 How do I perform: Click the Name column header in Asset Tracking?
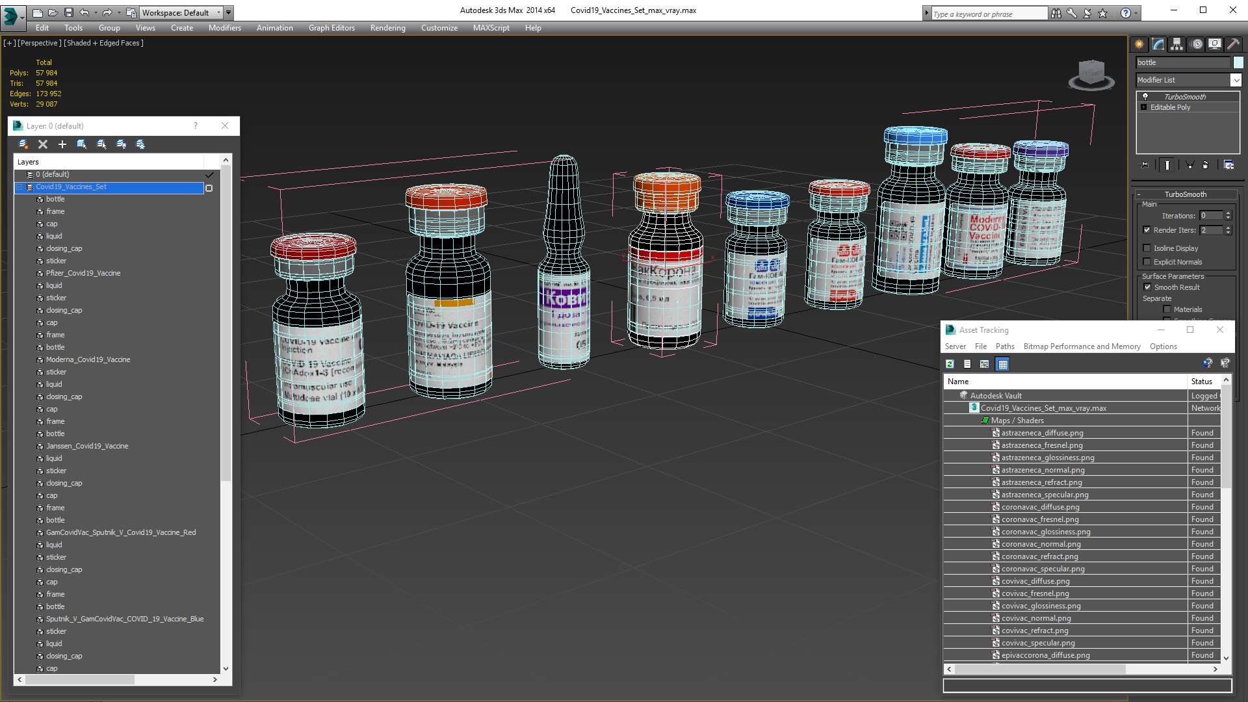pos(1065,382)
